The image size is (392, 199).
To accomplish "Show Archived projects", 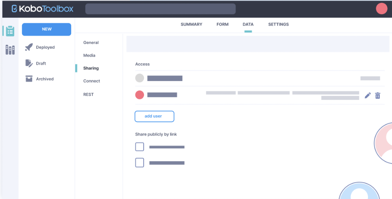I will point(45,79).
